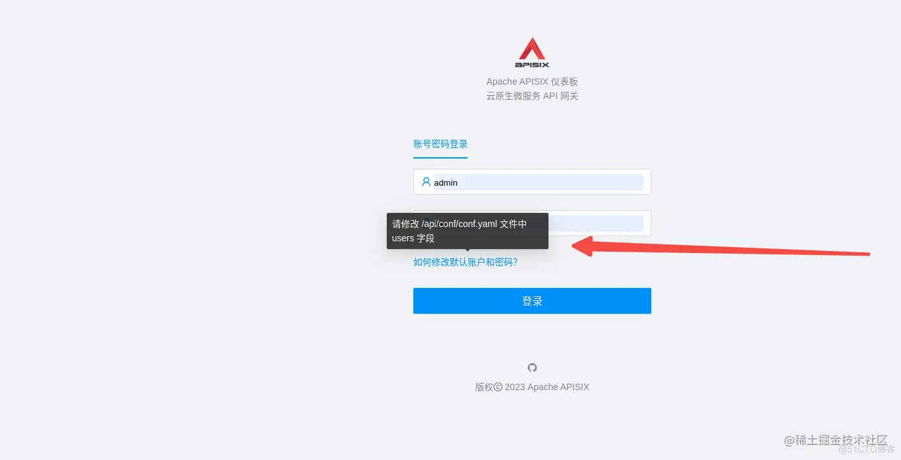Click the tooltip's small pointer triangle
The width and height of the screenshot is (901, 460).
tap(468, 251)
